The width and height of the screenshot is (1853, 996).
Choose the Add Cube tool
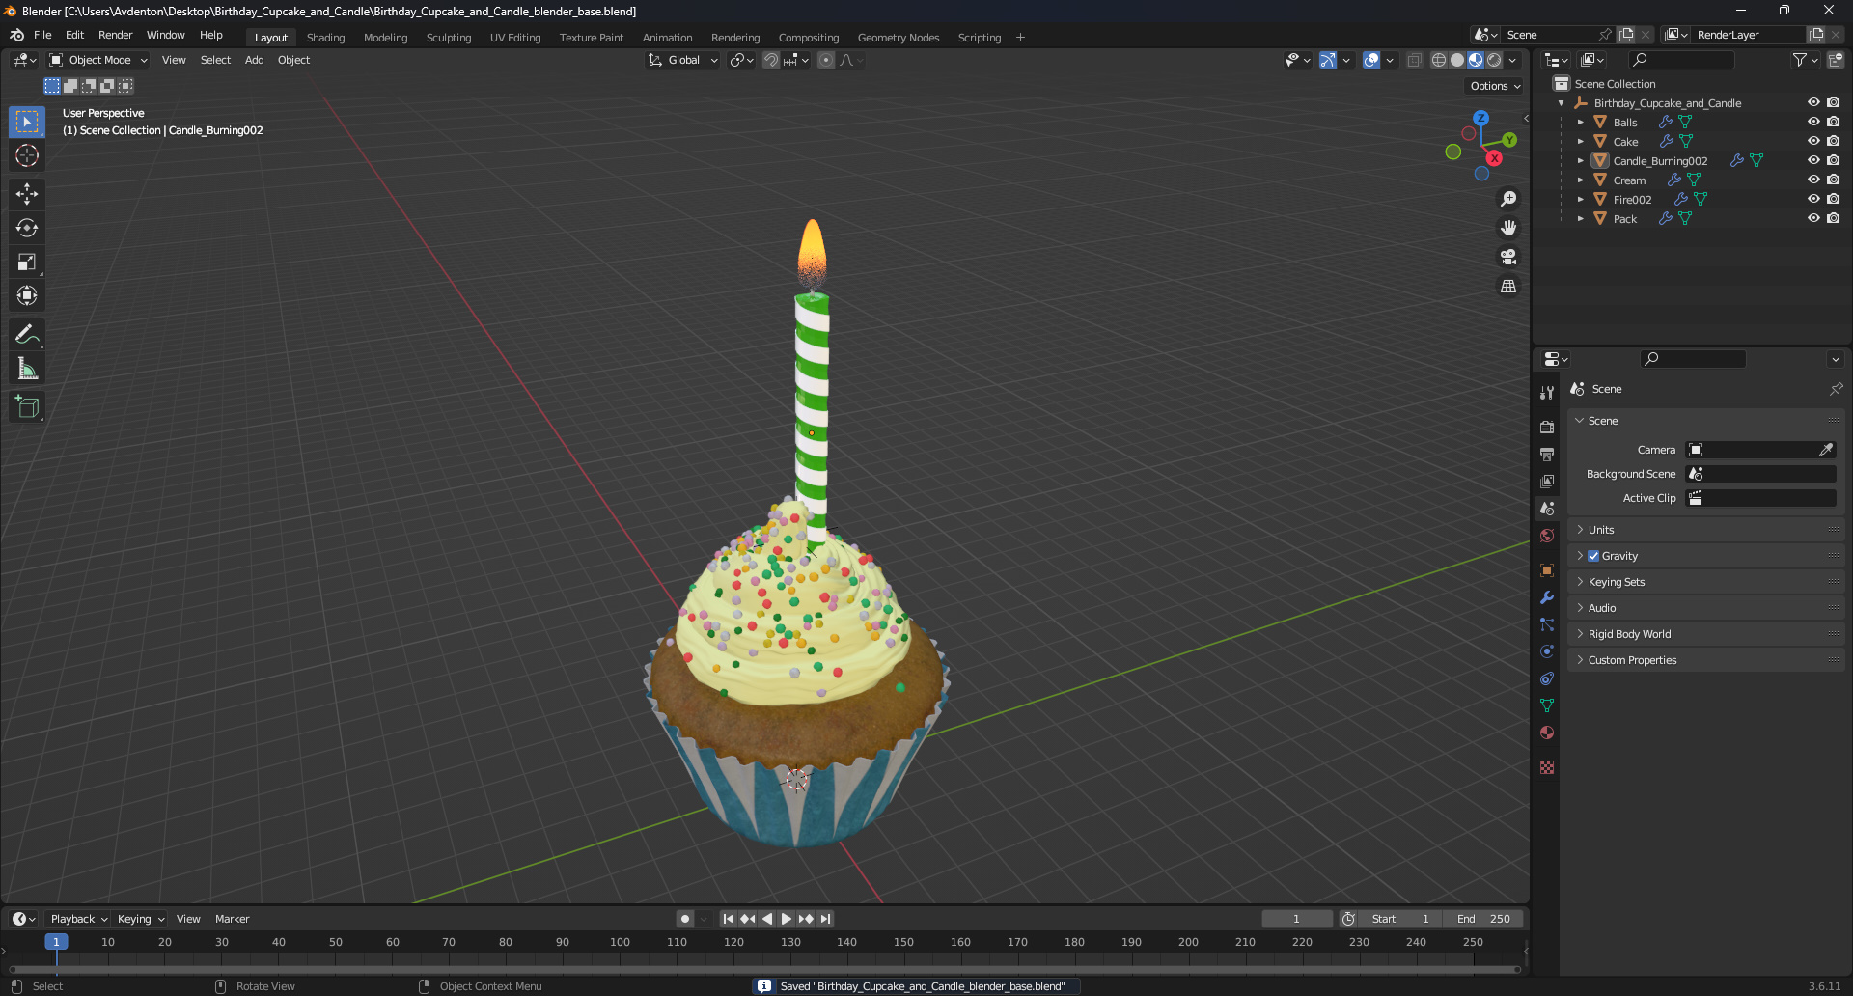(x=27, y=407)
